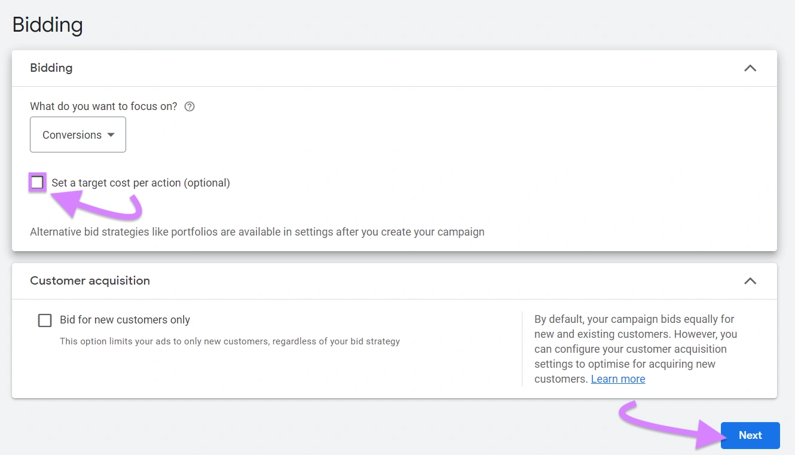Click 'What do you want to focus on?' label
The height and width of the screenshot is (455, 795).
click(x=103, y=106)
